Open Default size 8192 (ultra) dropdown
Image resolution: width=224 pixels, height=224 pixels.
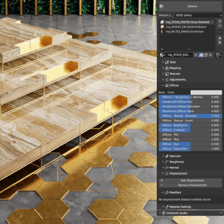198,15
